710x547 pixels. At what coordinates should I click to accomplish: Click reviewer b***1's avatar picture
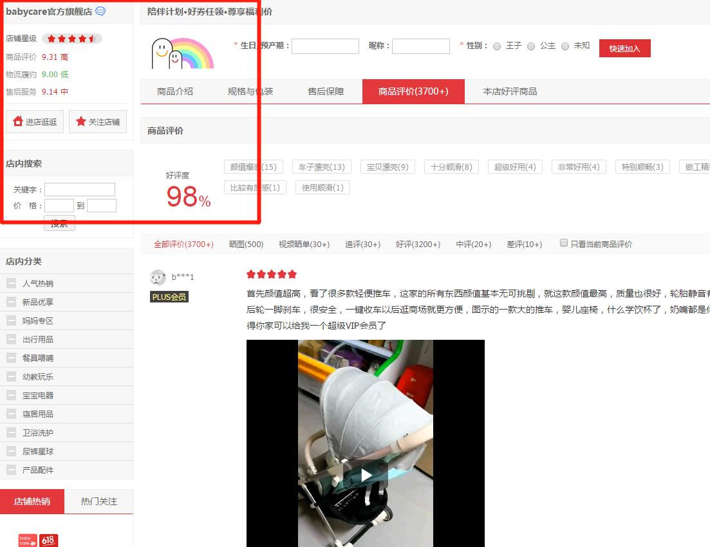156,275
